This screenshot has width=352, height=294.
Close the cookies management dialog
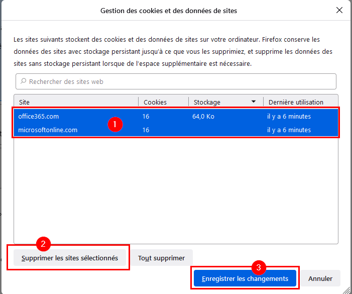click(x=339, y=10)
